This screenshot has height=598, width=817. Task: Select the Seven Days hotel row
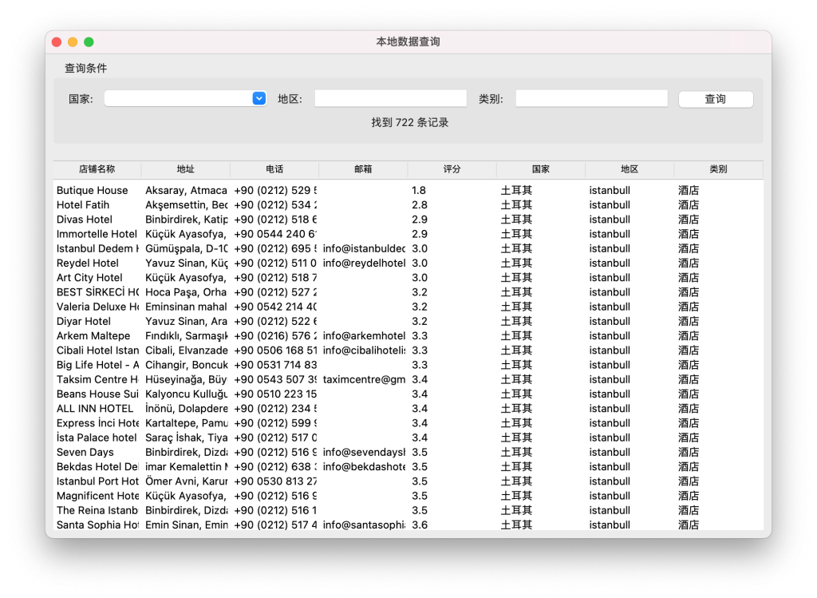pyautogui.click(x=85, y=453)
